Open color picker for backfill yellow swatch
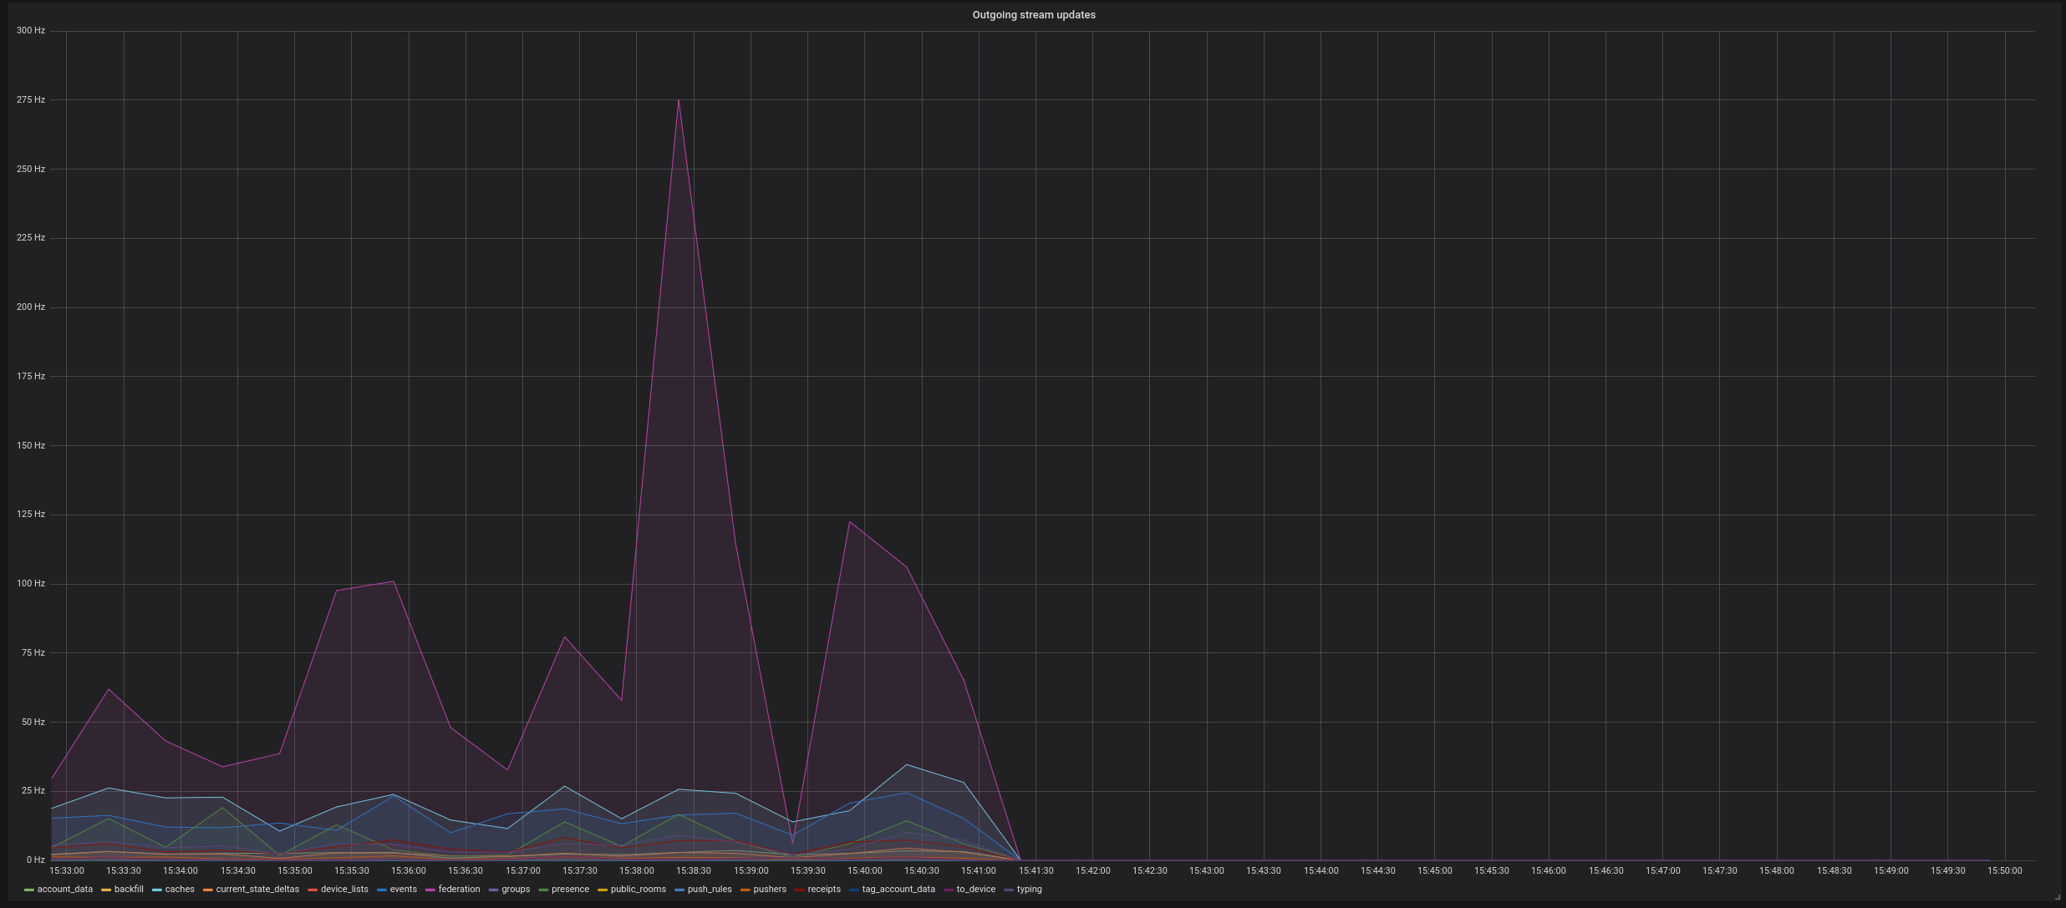 (106, 890)
